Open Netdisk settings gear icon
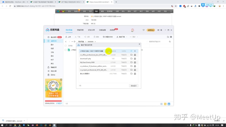226x127 pixels. pyautogui.click(x=161, y=30)
